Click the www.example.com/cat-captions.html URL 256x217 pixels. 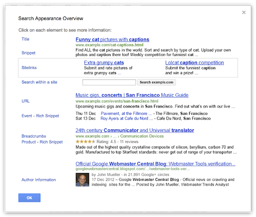pos(109,45)
